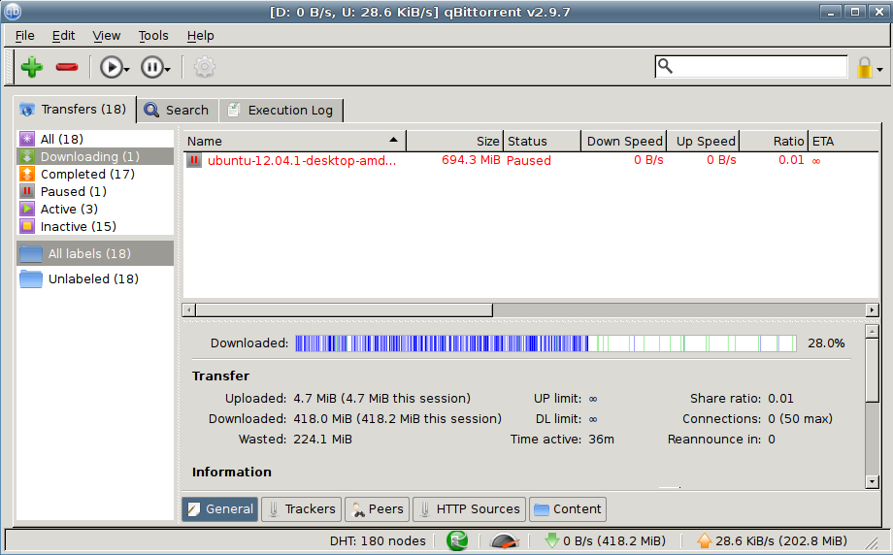Click the right arrow of horizontal scrollbar
Screen dimensions: 893x555
coord(872,310)
